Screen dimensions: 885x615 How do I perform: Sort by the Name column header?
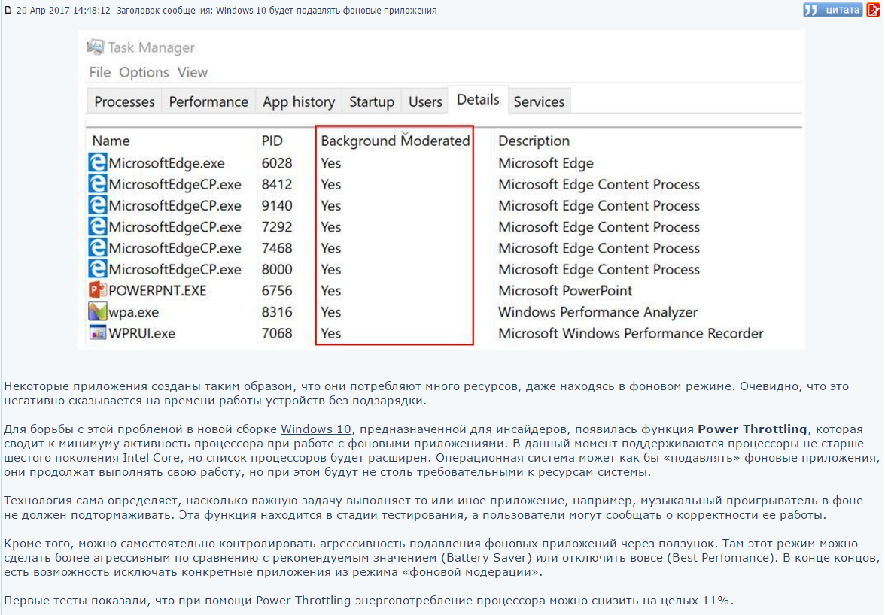[x=111, y=141]
